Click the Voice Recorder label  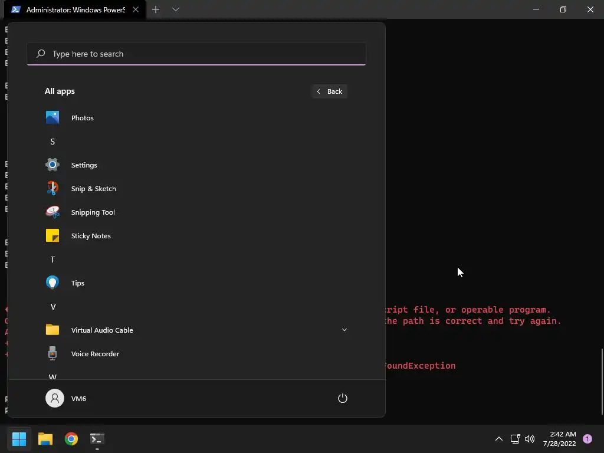[x=95, y=354]
